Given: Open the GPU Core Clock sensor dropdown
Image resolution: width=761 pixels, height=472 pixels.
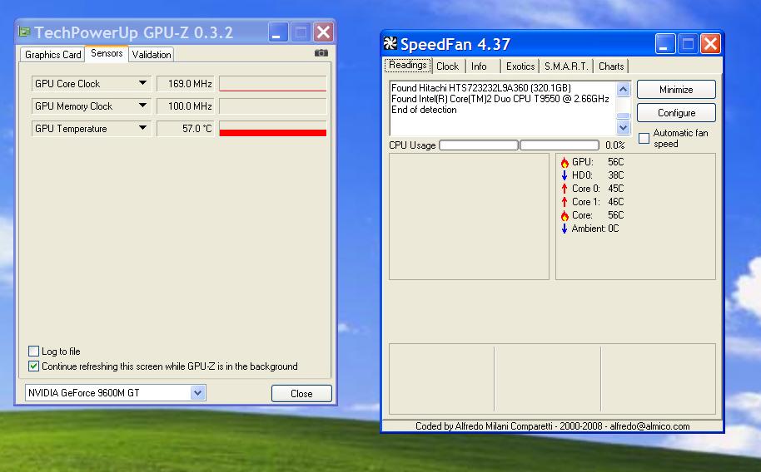Looking at the screenshot, I should [x=142, y=83].
